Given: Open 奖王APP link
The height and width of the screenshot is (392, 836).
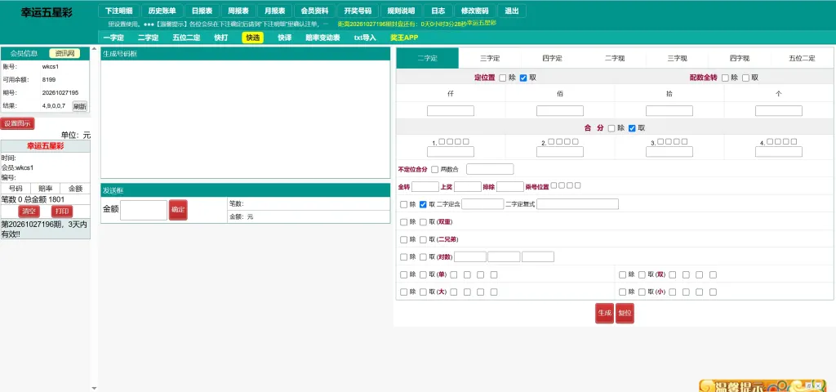Looking at the screenshot, I should [x=404, y=38].
